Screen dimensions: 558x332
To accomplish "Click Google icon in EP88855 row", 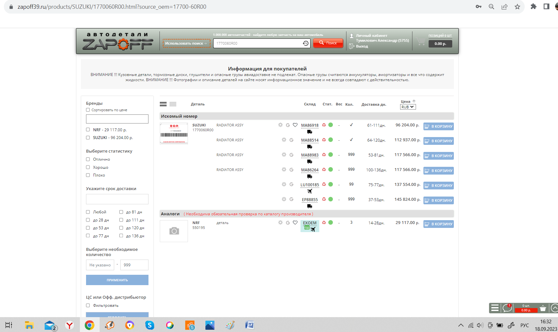I will 291,199.
